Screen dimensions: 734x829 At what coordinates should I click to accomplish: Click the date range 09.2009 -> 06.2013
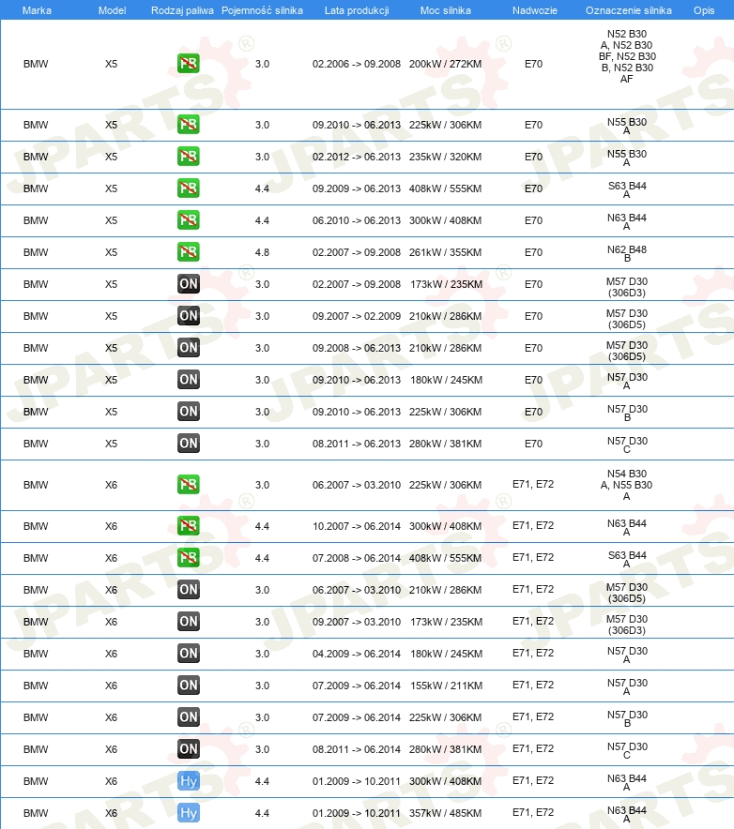(x=357, y=188)
